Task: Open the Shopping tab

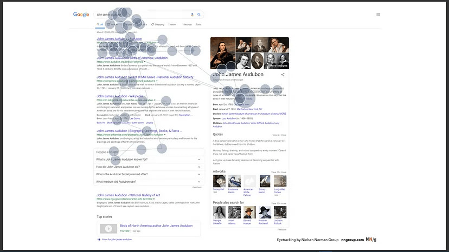Action: (x=158, y=24)
